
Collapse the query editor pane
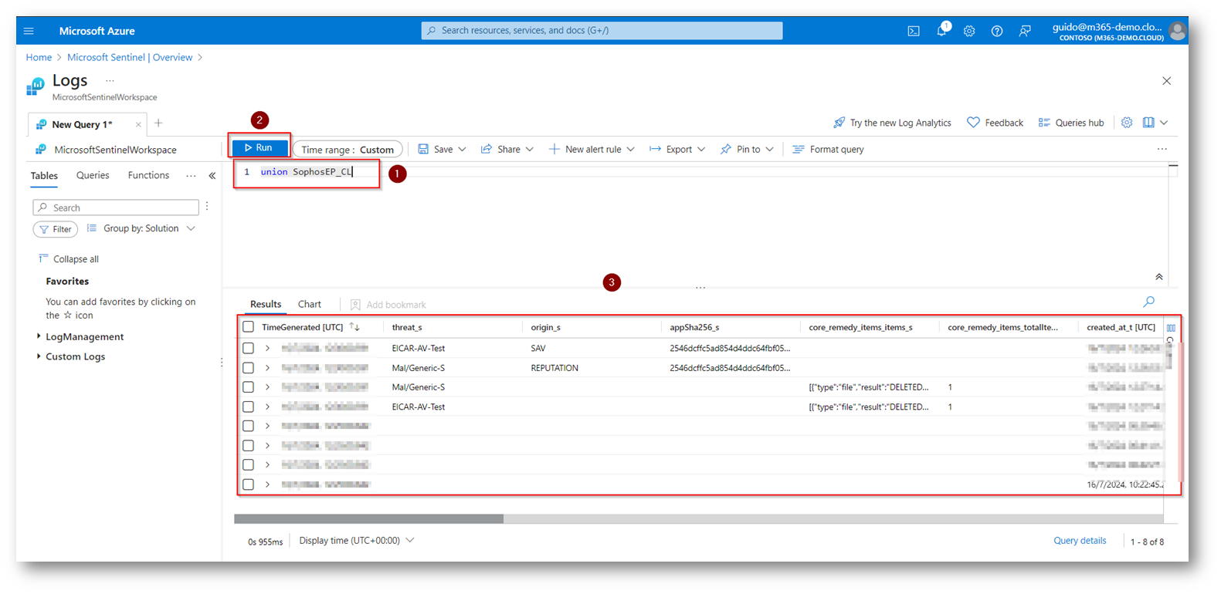click(x=1159, y=277)
